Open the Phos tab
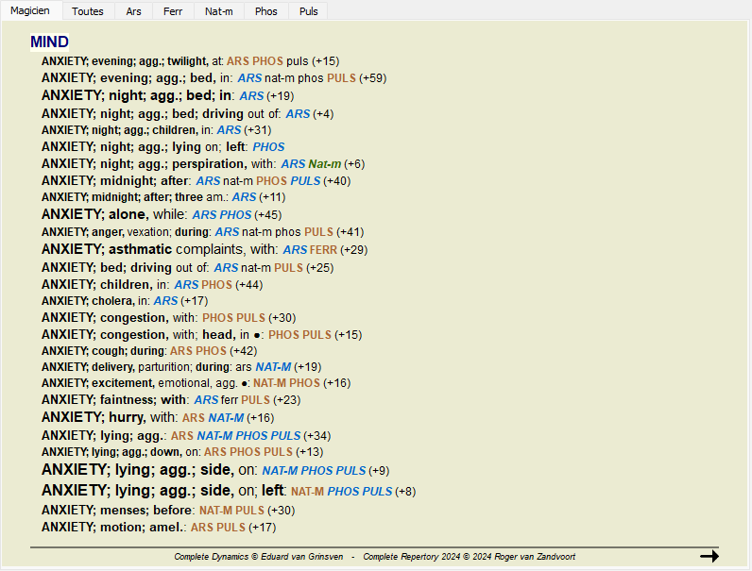The height and width of the screenshot is (571, 752). [266, 11]
